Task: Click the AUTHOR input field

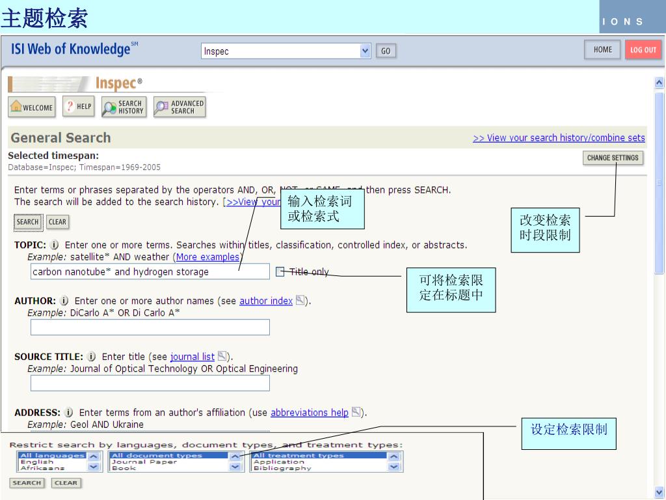Action: (150, 327)
